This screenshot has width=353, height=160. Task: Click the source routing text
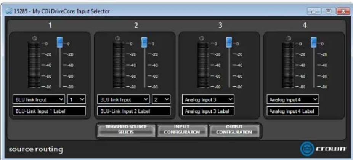pyautogui.click(x=36, y=150)
